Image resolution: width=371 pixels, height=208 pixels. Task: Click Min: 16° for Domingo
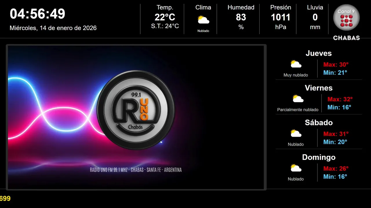tap(335, 177)
